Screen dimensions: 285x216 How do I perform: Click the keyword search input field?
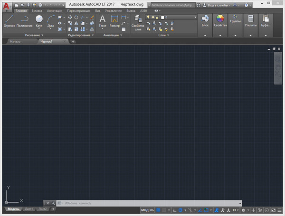[173, 5]
